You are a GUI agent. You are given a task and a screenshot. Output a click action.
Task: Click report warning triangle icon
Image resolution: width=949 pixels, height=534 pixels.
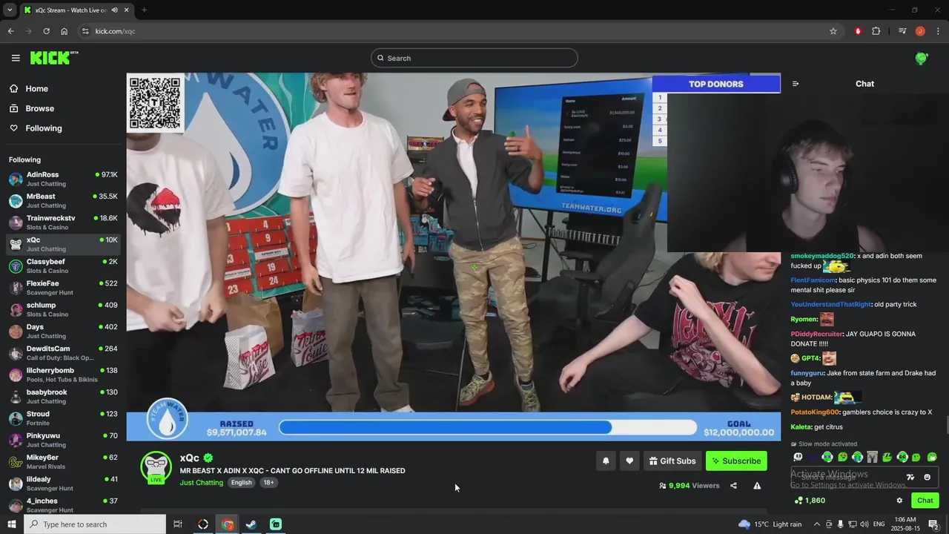[757, 486]
